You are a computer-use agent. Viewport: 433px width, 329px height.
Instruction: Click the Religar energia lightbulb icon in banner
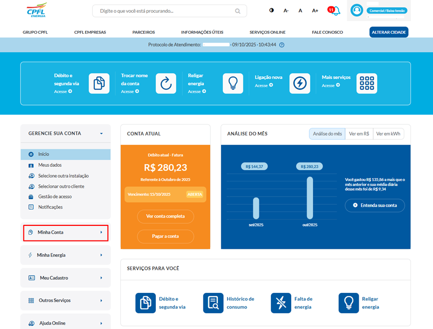[233, 84]
